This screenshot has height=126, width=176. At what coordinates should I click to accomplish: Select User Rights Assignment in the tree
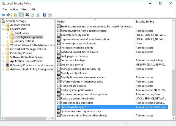(x=29, y=37)
